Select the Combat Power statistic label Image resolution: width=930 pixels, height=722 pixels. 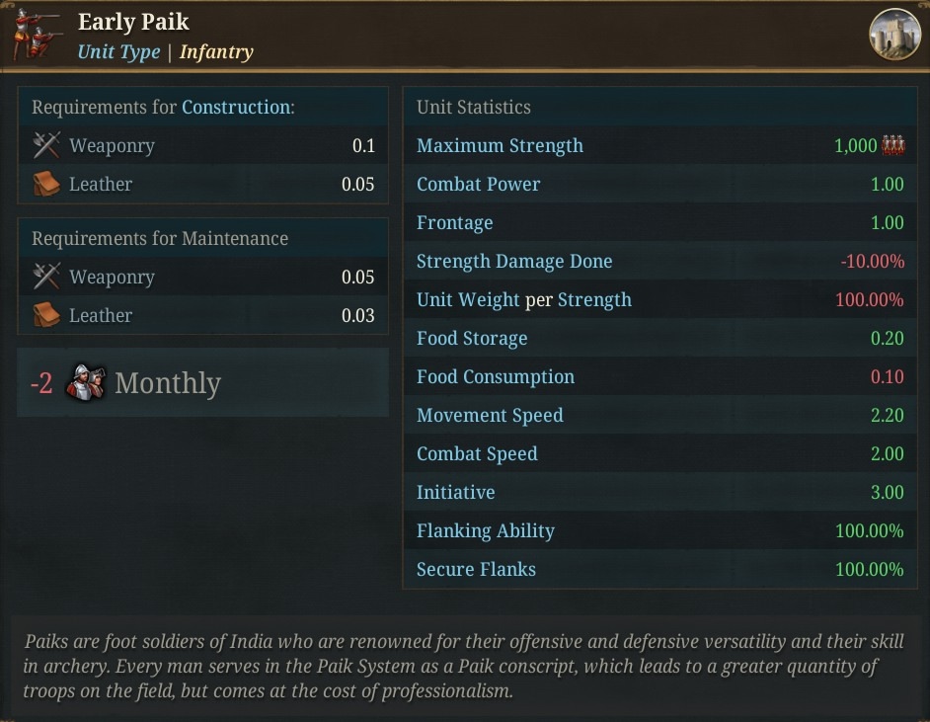[478, 184]
